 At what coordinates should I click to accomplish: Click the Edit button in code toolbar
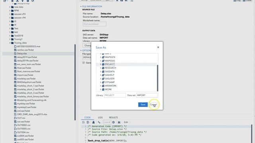tap(126, 122)
